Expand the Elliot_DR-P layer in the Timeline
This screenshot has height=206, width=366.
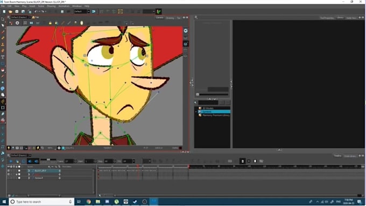(x=29, y=171)
